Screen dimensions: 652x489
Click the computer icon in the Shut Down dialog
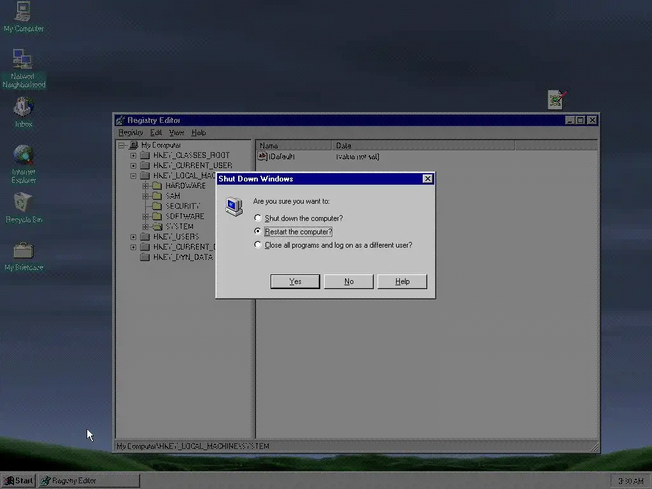[x=234, y=207]
